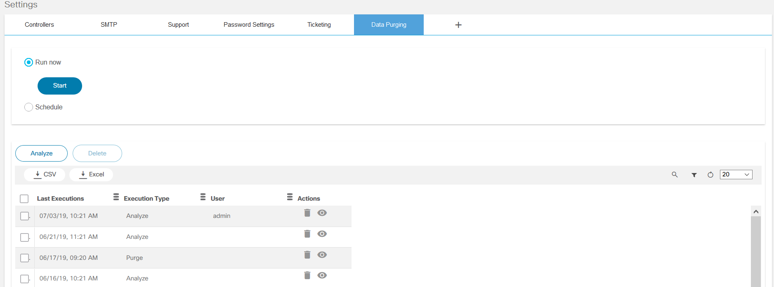This screenshot has width=774, height=287.
Task: Click the refresh icon beside page size
Action: click(710, 175)
